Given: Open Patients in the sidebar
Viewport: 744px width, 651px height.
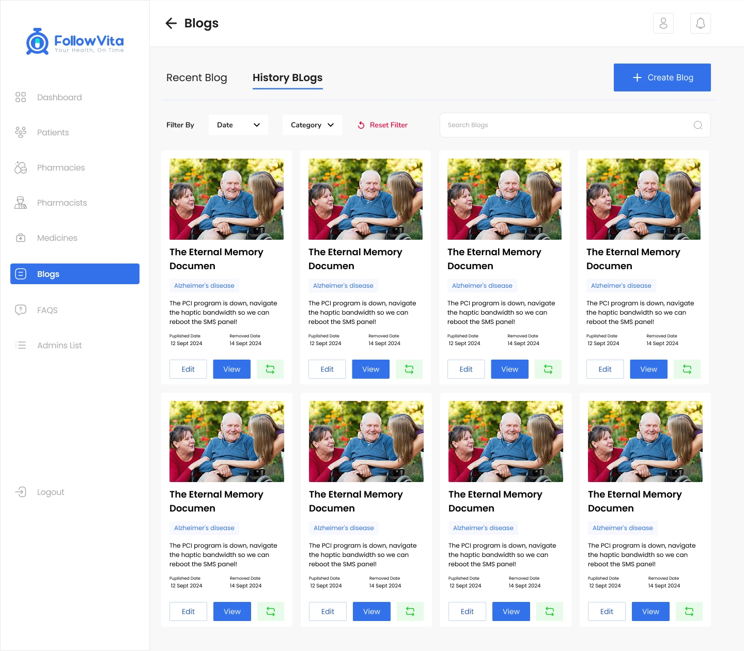Looking at the screenshot, I should pos(53,132).
